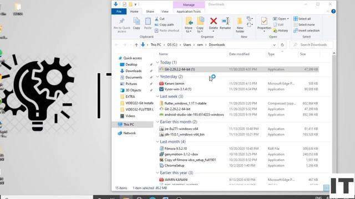Screen dimensions: 355x199
Task: Collapse the Last month group
Action: tap(158, 142)
